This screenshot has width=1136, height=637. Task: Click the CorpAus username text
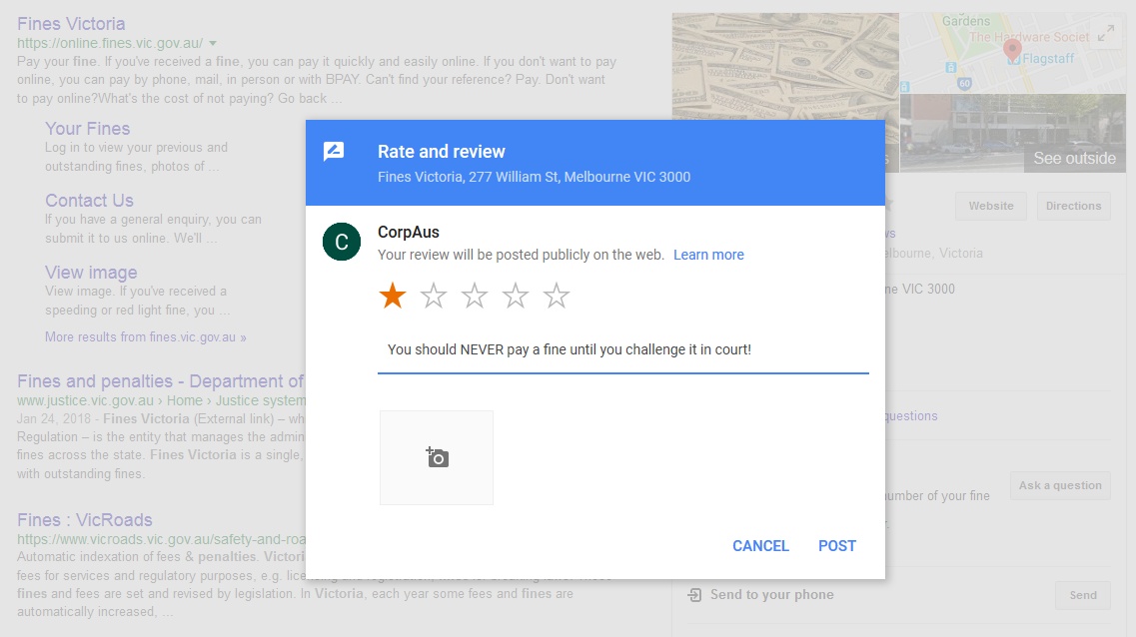[x=409, y=233]
